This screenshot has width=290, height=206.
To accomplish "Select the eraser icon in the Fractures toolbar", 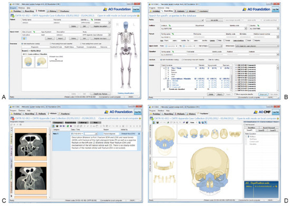I will point(184,122).
